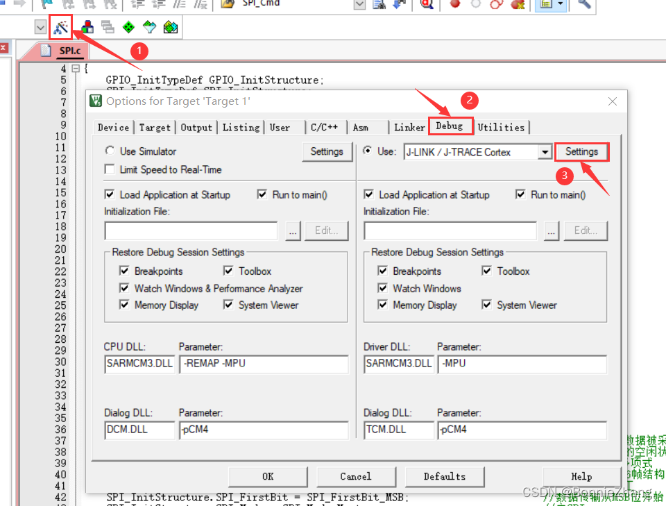Launch the Pack Installer icon
Viewport: 666px width, 506px height.
[x=171, y=27]
